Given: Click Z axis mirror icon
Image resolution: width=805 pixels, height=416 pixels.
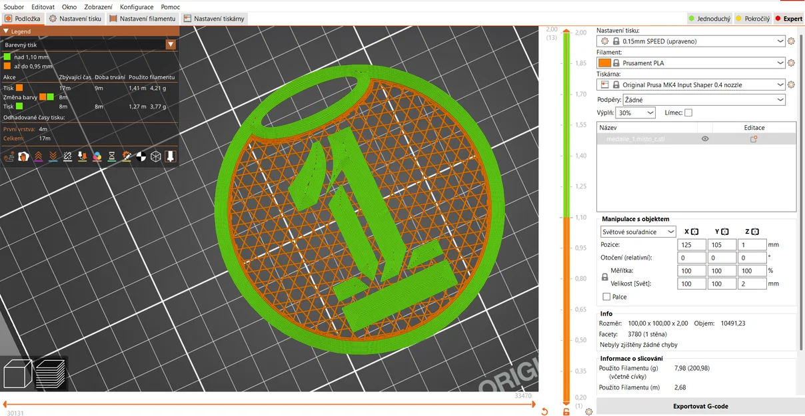Looking at the screenshot, I should pos(754,232).
